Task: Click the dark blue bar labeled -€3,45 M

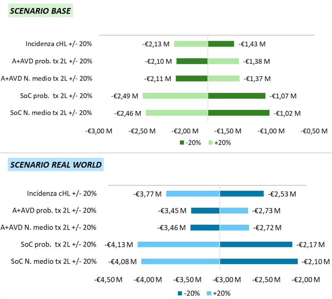Action: [x=205, y=211]
